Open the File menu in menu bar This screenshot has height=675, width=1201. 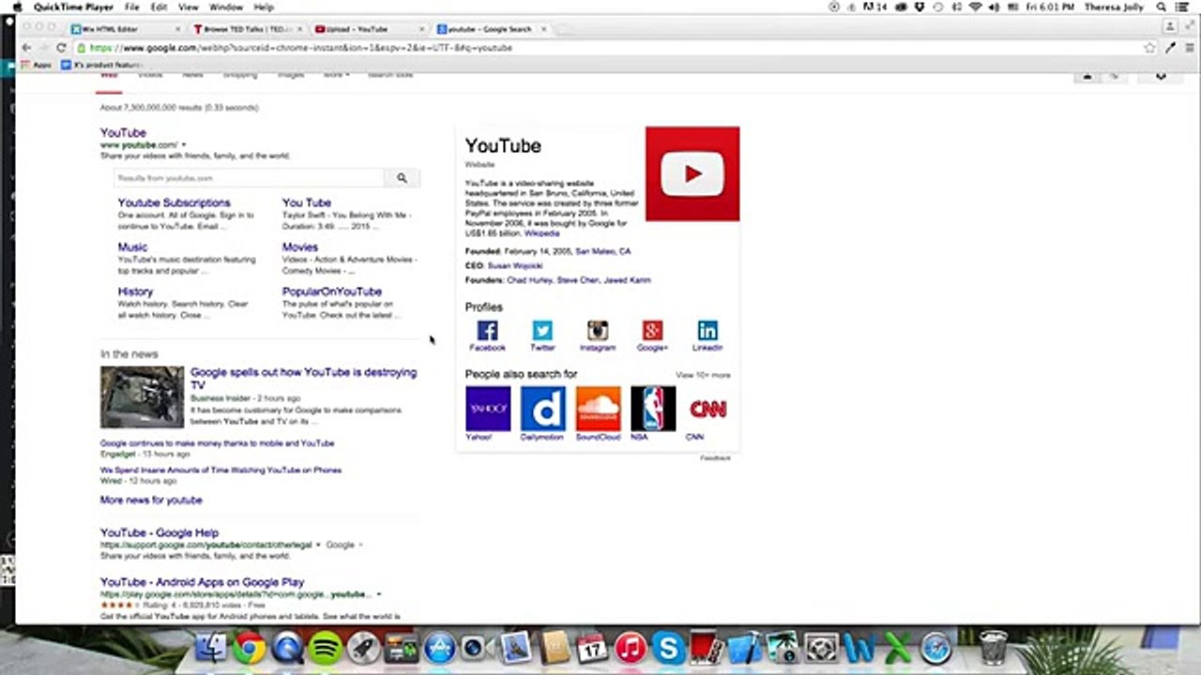pyautogui.click(x=132, y=7)
